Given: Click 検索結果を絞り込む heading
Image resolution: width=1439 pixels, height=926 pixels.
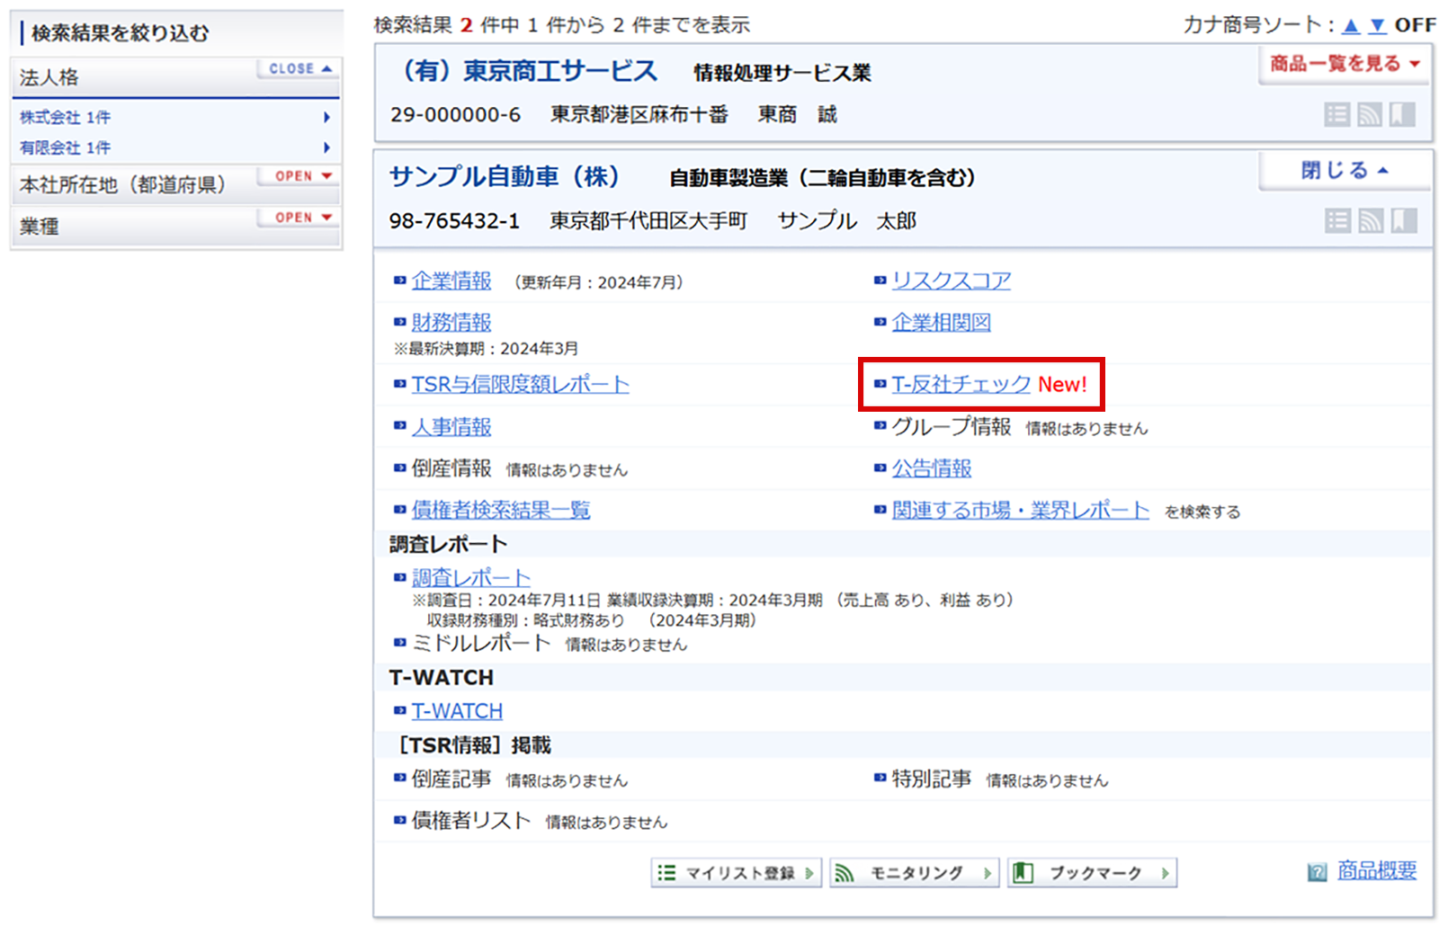Looking at the screenshot, I should pos(120,33).
